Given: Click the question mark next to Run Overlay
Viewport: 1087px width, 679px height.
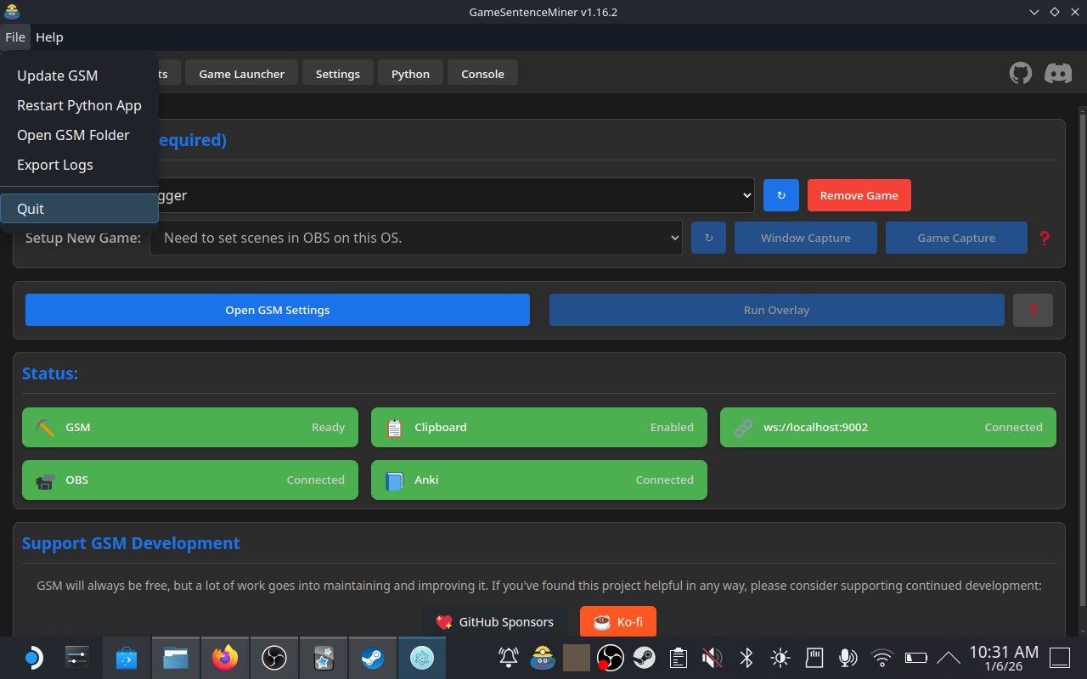Looking at the screenshot, I should [x=1033, y=310].
